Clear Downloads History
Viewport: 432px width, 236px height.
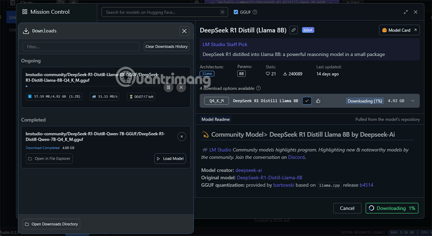pyautogui.click(x=166, y=47)
